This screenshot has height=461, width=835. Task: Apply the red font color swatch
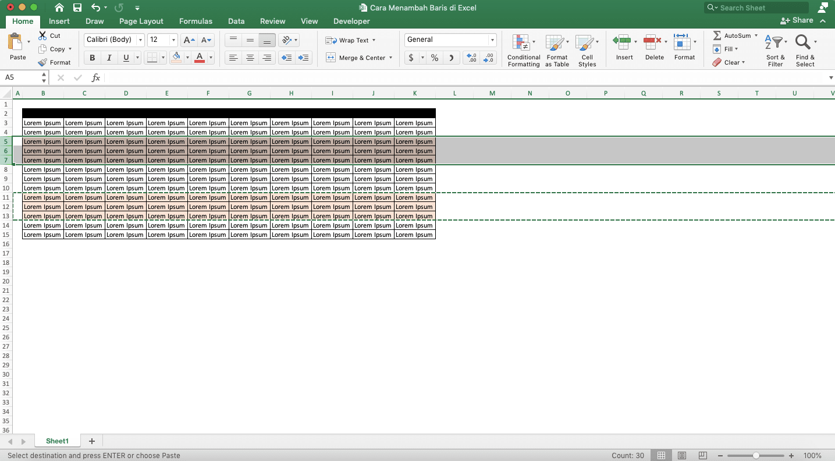click(x=200, y=58)
